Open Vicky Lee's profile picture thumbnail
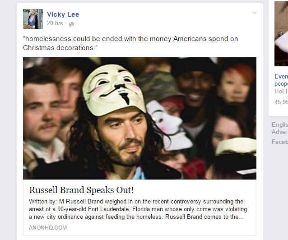 pos(33,19)
